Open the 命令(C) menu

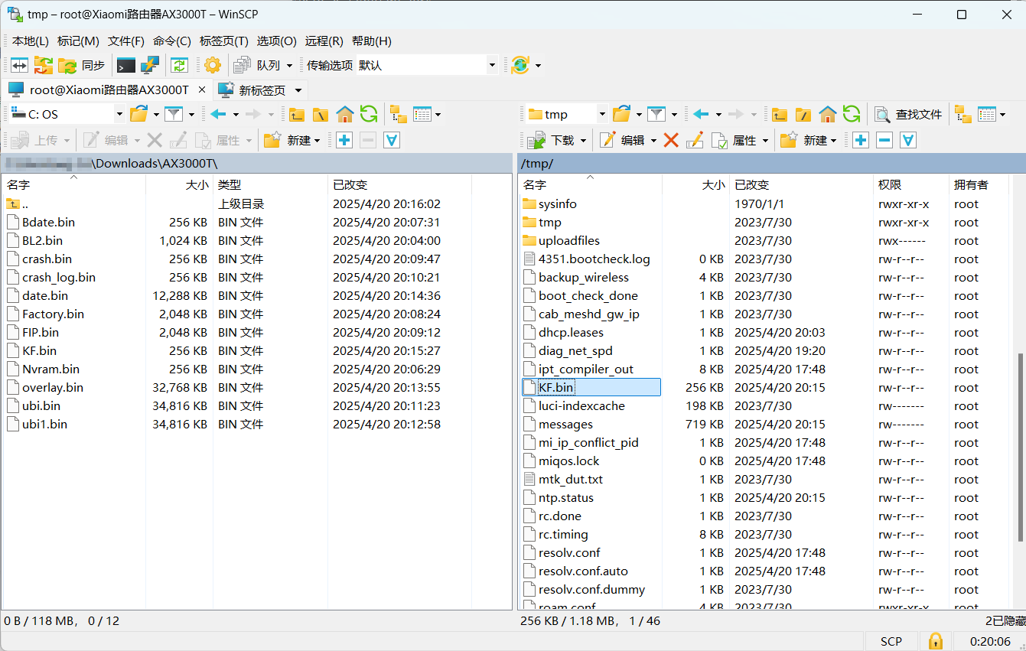pyautogui.click(x=172, y=41)
